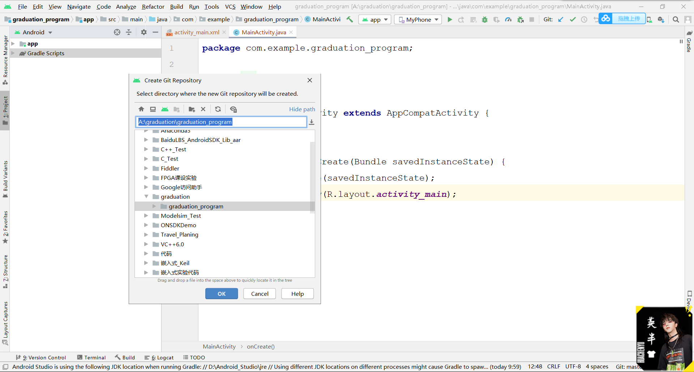694x372 pixels.
Task: Click Git Update Project arrow icon
Action: coord(561,20)
